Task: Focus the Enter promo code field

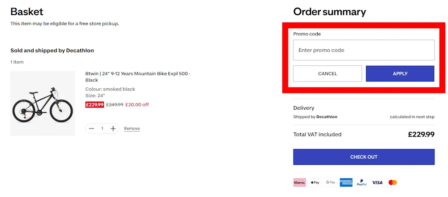Action: (x=364, y=50)
